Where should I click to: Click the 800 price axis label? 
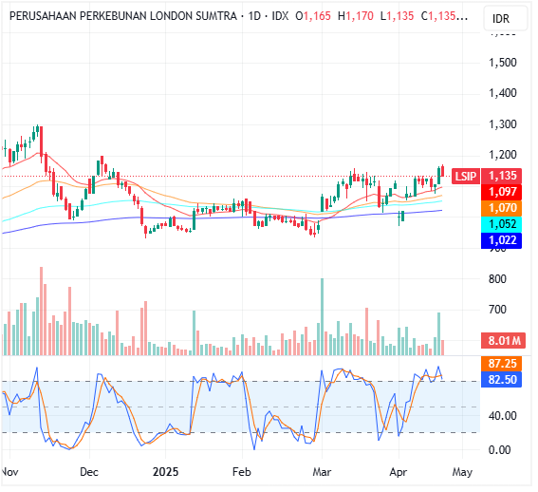(497, 279)
